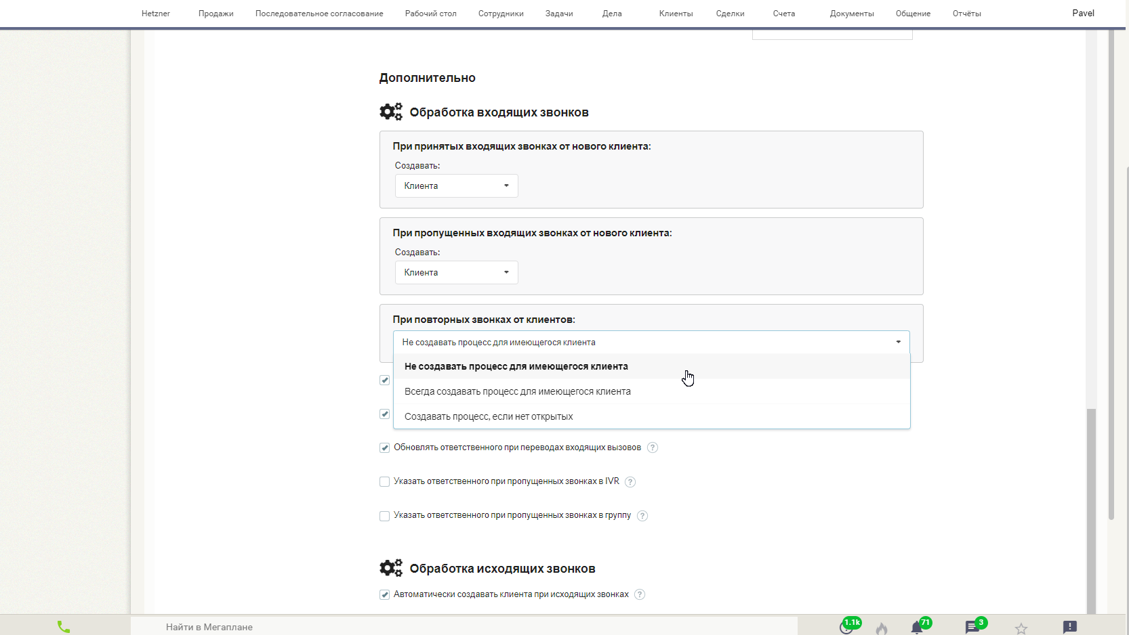The width and height of the screenshot is (1129, 635).
Task: Open the Pavel user profile
Action: [x=1083, y=13]
